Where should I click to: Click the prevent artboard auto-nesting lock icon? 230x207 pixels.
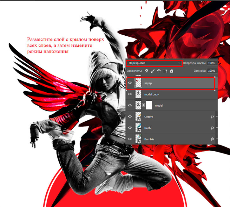(165, 71)
